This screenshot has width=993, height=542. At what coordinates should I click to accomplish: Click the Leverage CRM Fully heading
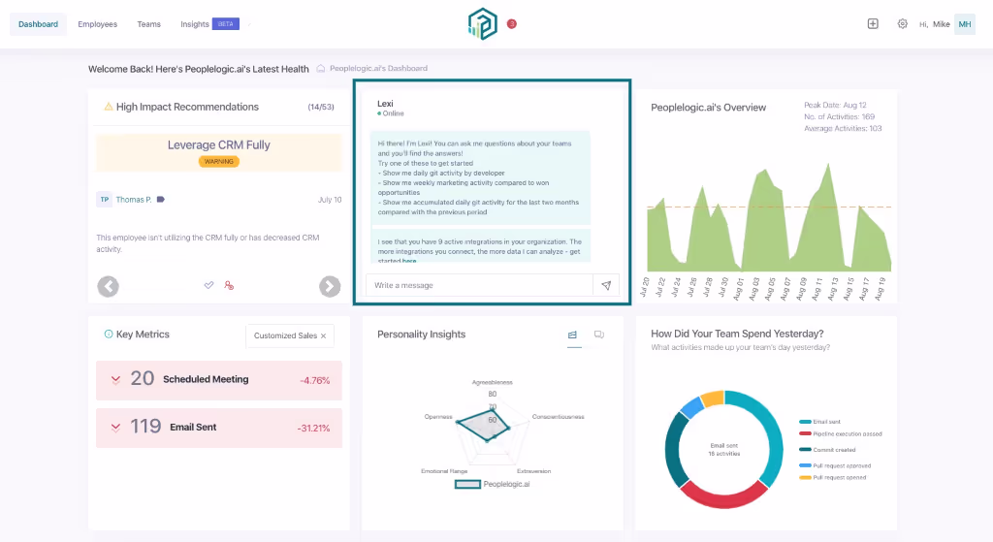coord(219,145)
